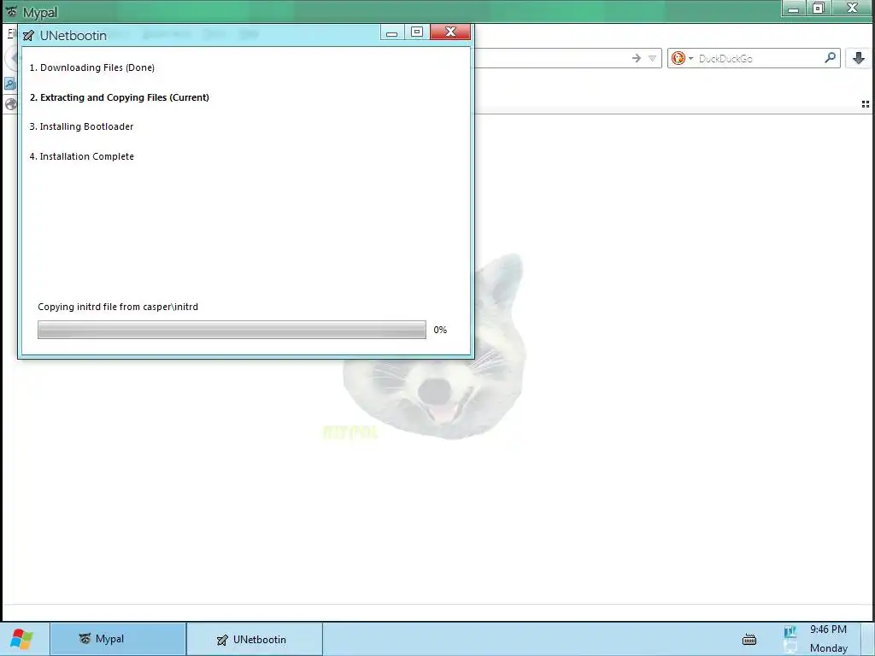875x656 pixels.
Task: Click "1. Downloading Files (Done)" step
Action: coord(92,67)
